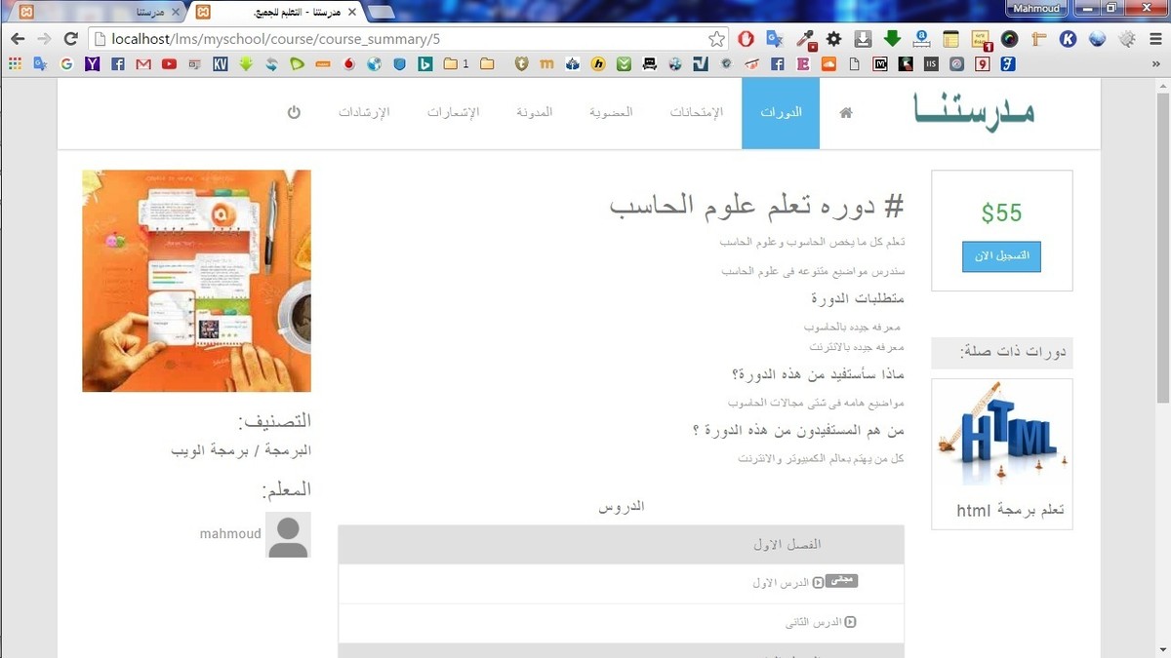Click the مدرستنا site logo

[975, 110]
